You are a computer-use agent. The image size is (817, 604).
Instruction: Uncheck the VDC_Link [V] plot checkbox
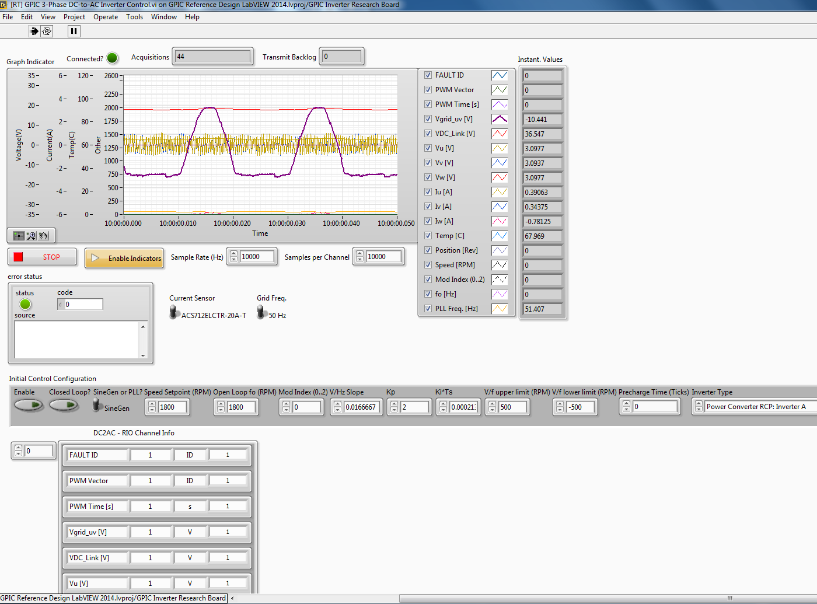click(428, 134)
